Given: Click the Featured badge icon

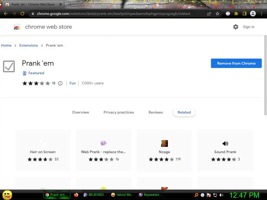Looking at the screenshot, I should click(25, 73).
